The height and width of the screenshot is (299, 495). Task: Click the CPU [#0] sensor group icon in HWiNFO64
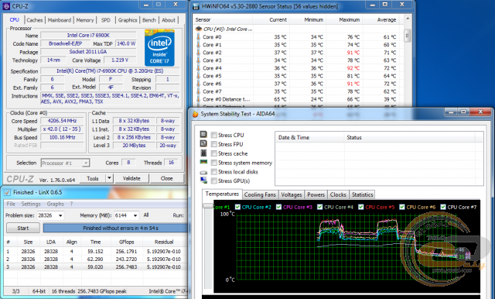(x=199, y=29)
